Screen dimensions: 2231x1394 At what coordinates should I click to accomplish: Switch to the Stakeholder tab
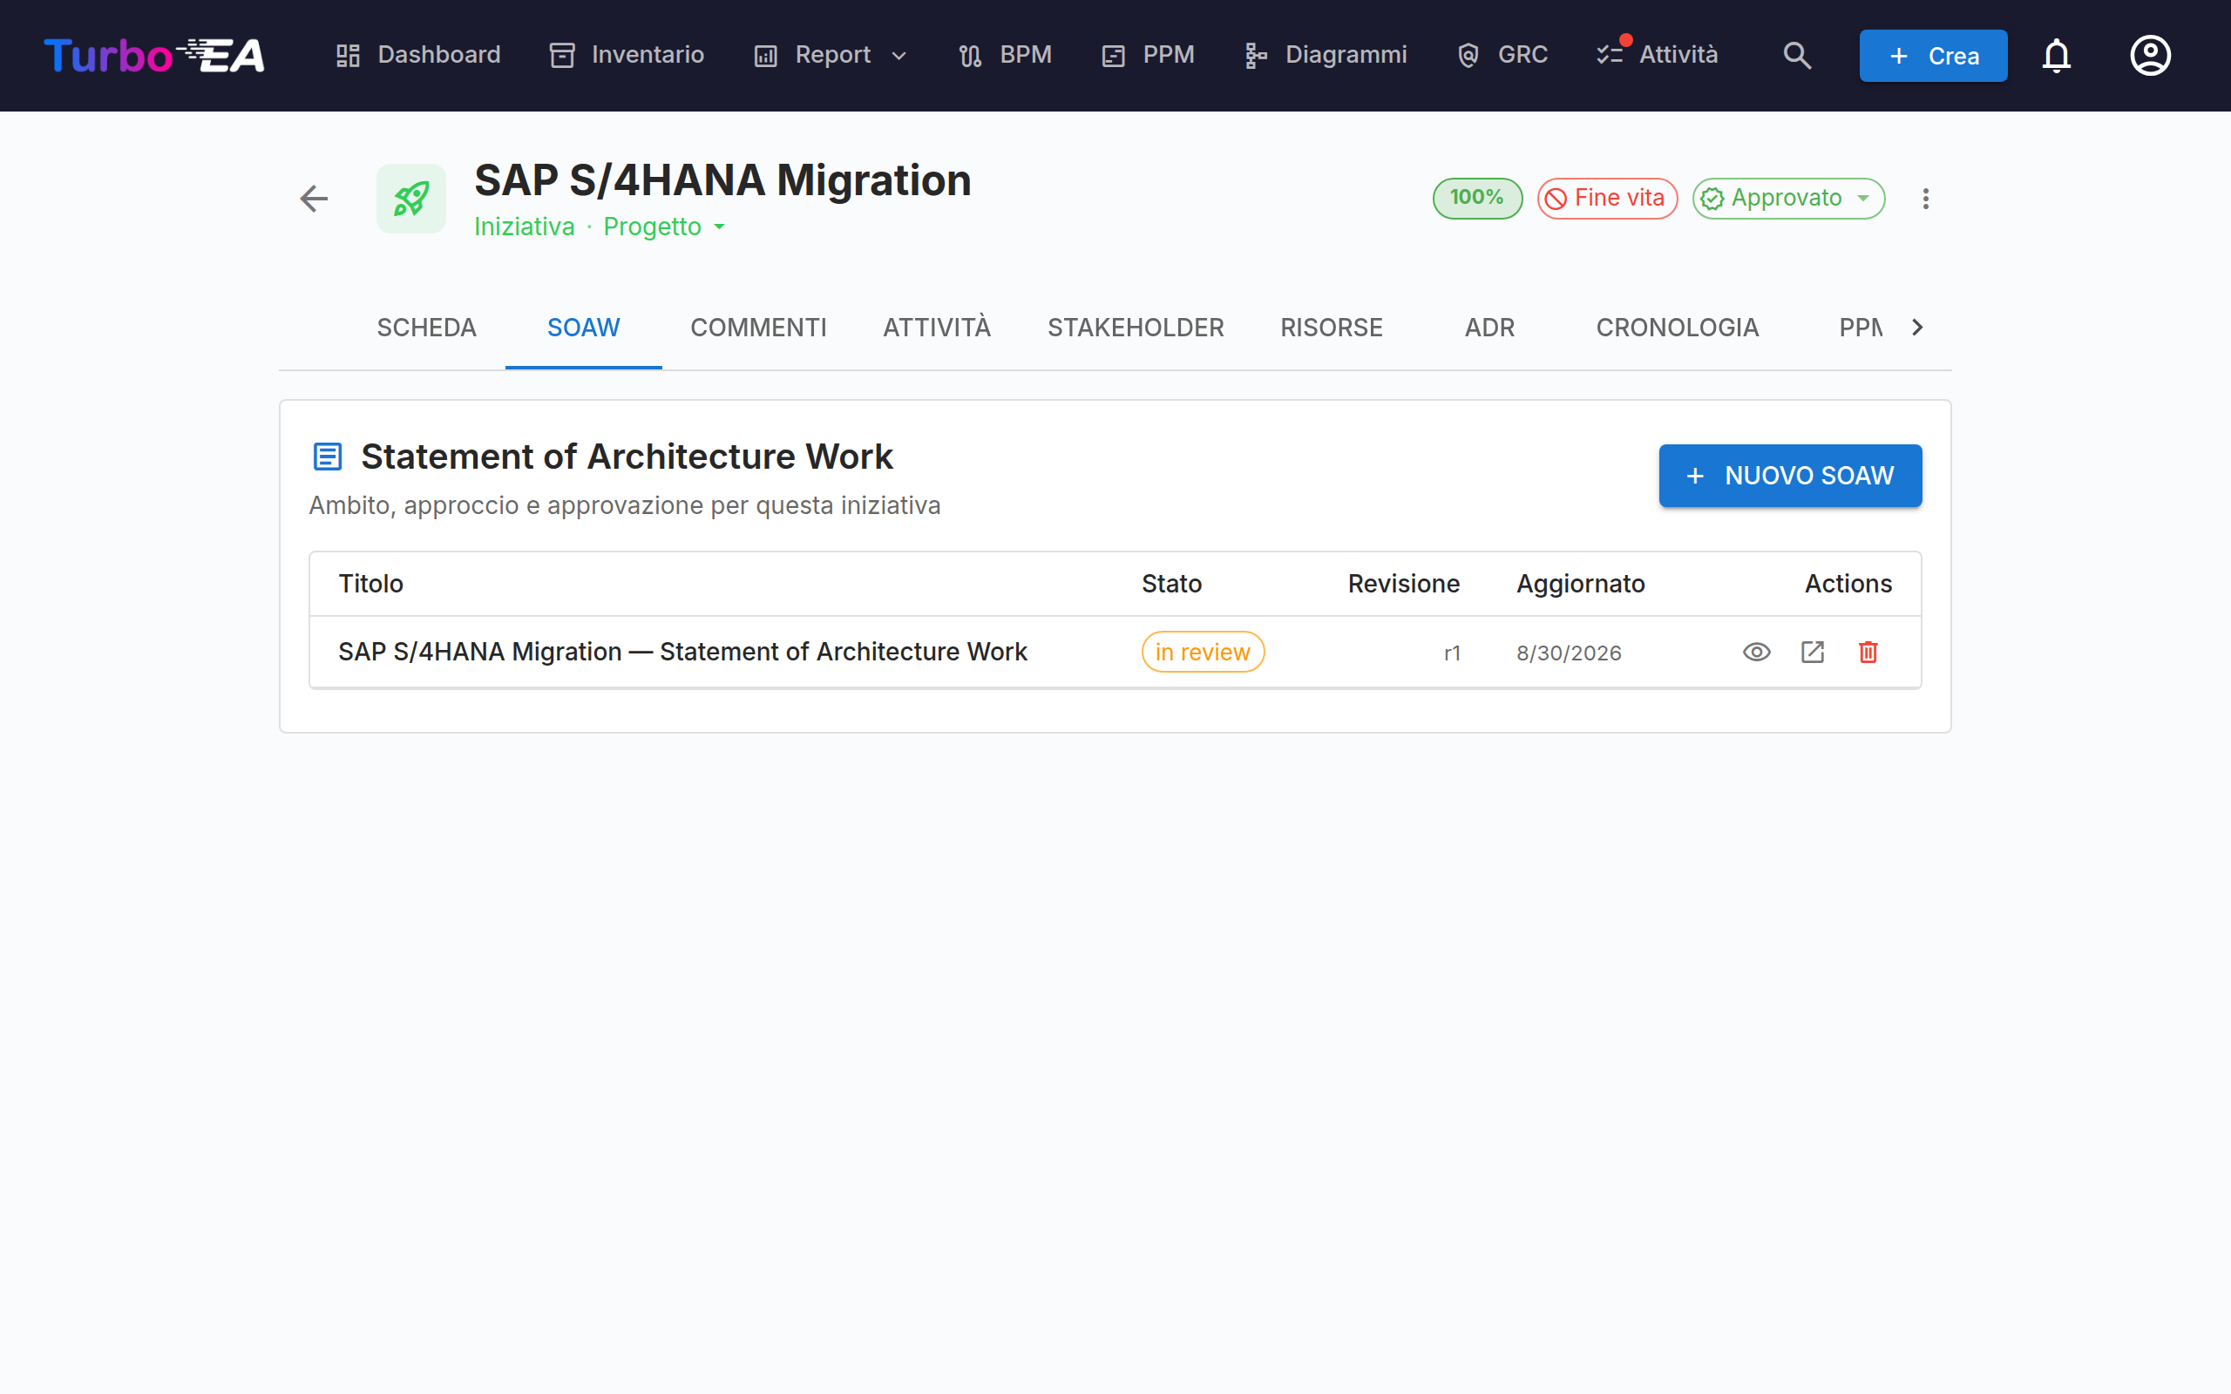tap(1135, 328)
